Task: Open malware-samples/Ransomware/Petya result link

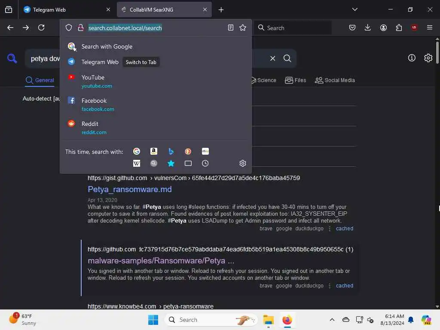Action: [161, 261]
